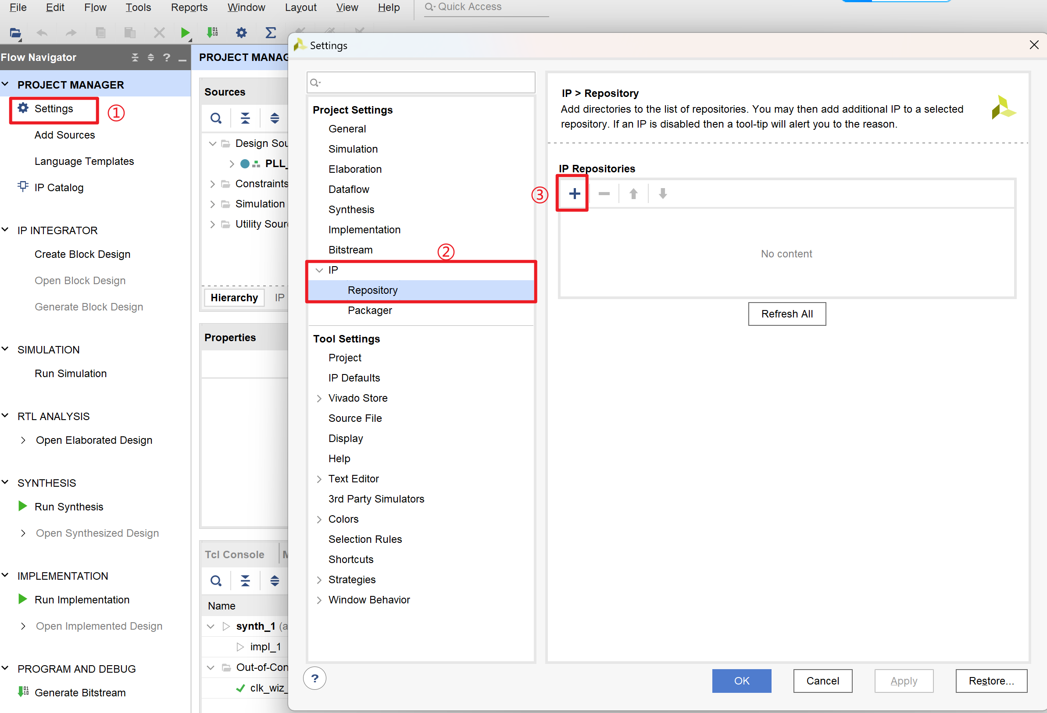The height and width of the screenshot is (713, 1047).
Task: Click the Generate Bitstream toolbar icon
Action: (212, 32)
